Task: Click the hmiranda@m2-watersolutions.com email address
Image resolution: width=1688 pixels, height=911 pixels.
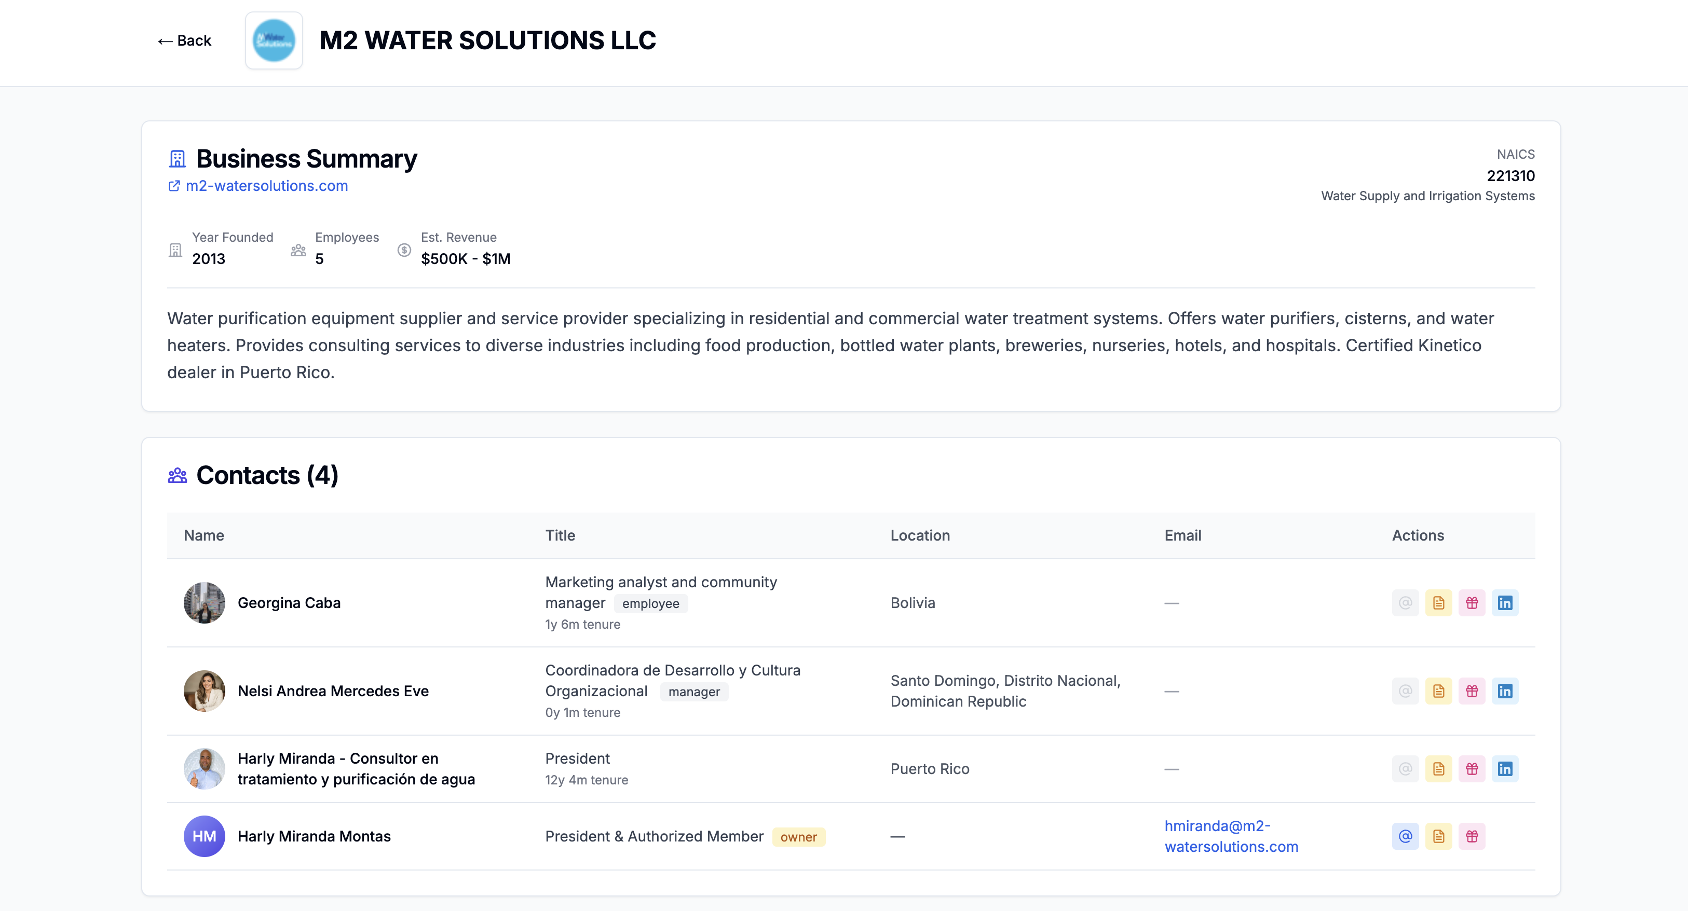Action: coord(1231,836)
